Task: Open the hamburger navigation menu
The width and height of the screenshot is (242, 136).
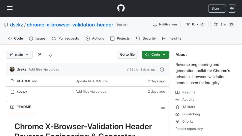Action: point(10,8)
